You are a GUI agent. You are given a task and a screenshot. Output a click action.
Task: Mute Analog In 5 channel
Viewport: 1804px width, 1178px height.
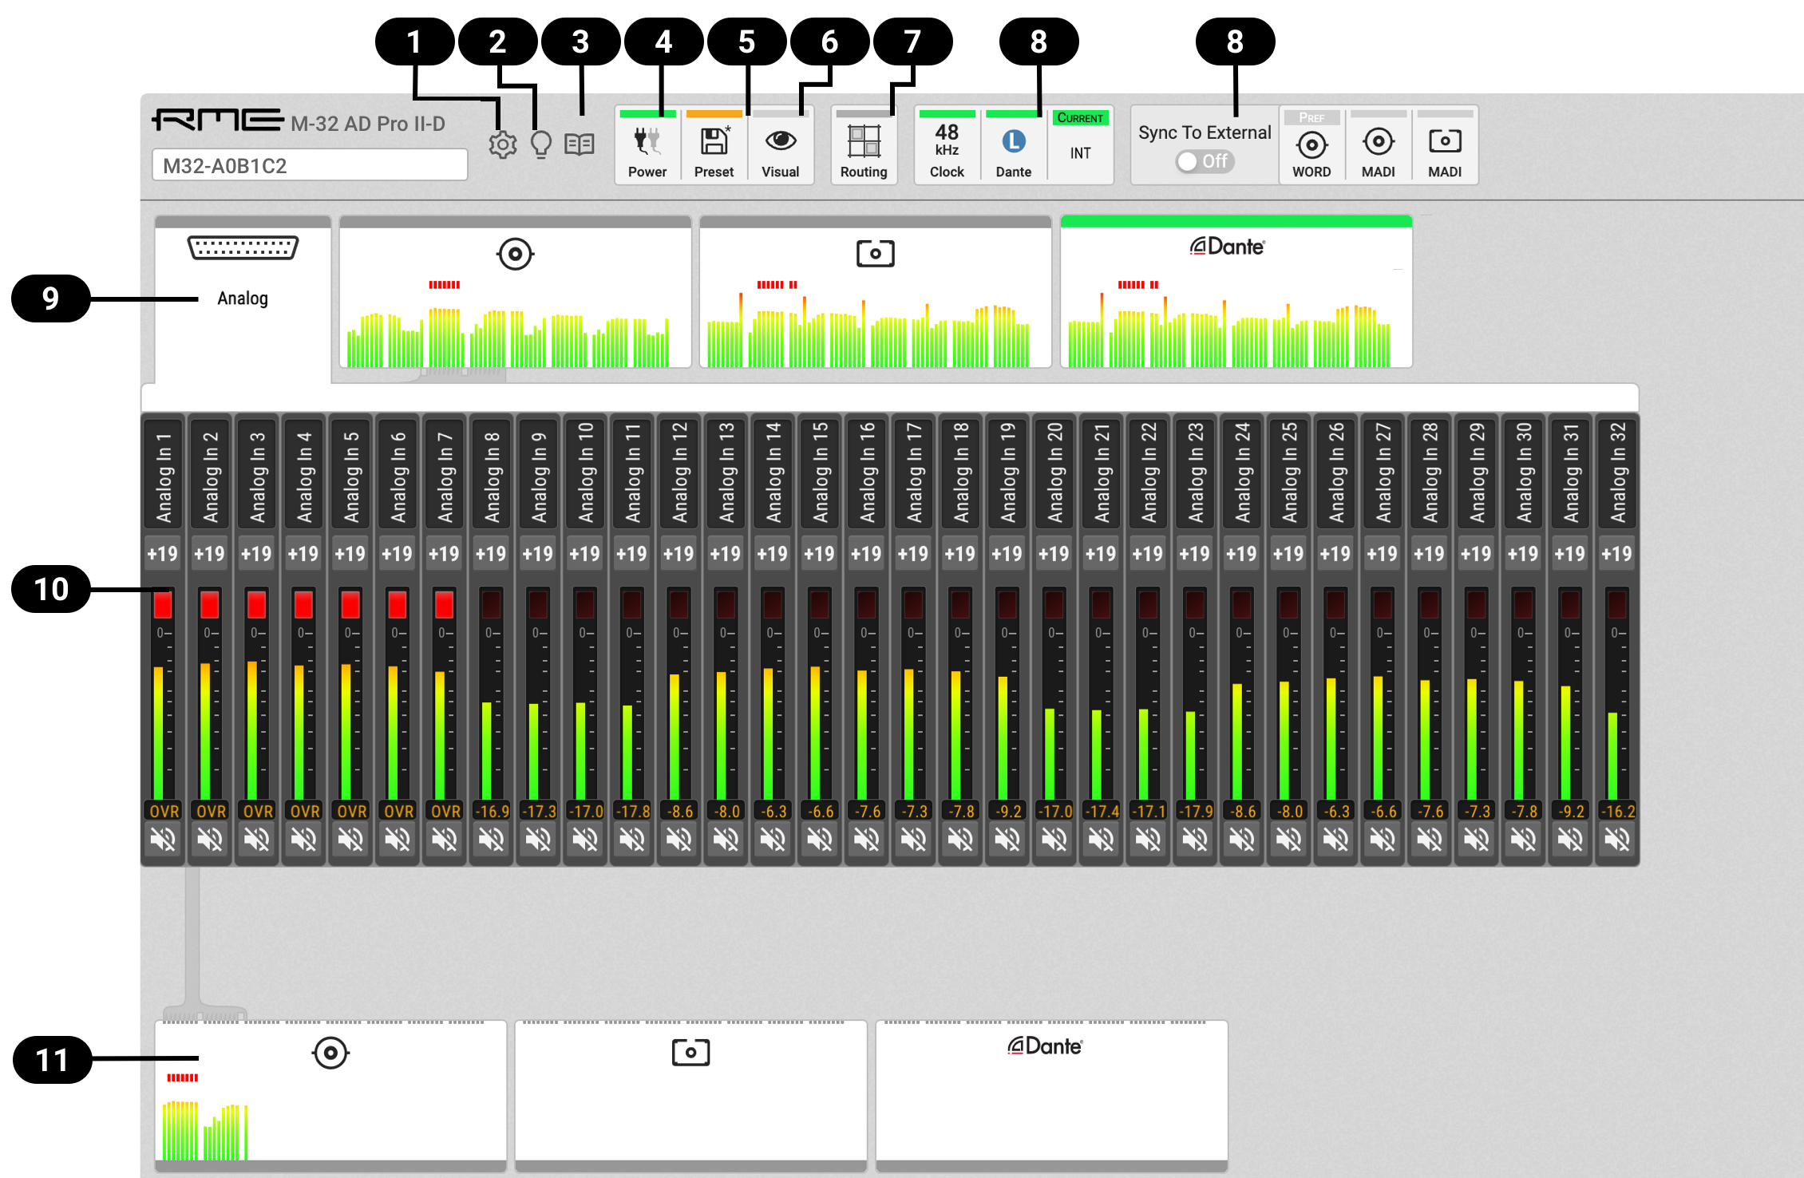pyautogui.click(x=350, y=840)
